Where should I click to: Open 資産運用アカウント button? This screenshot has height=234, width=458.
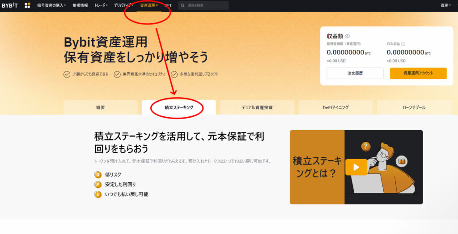pos(418,74)
